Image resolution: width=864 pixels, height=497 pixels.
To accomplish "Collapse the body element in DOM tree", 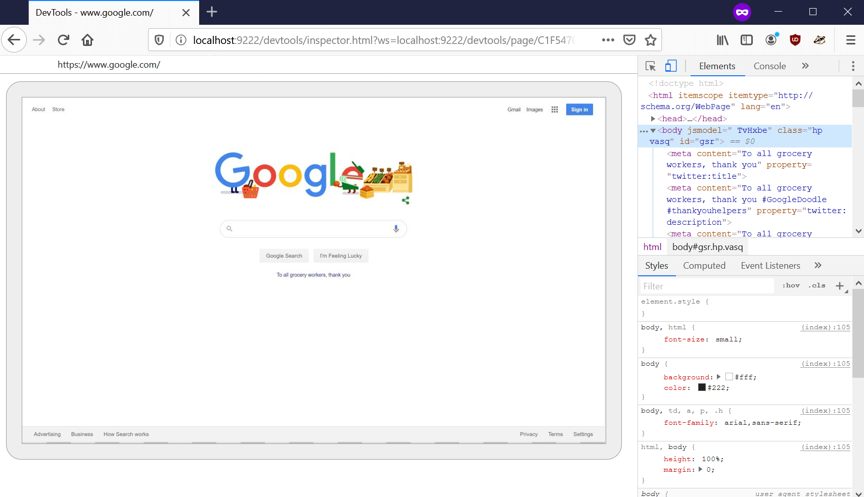I will click(x=654, y=130).
